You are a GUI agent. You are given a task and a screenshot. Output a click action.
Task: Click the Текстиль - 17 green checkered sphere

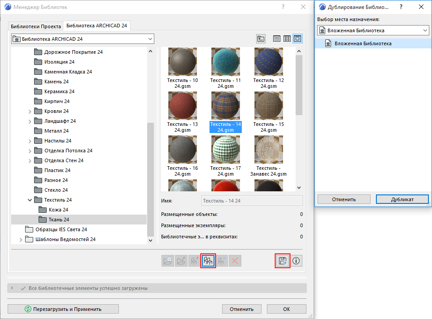coord(226,150)
